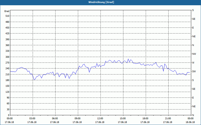The width and height of the screenshot is (201, 125).
Task: Click the "210" y-axis label
Action: [7, 74]
